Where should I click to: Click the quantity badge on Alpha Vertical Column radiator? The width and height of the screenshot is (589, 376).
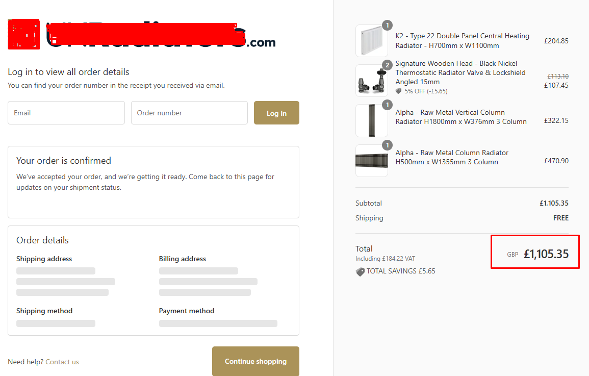[387, 105]
